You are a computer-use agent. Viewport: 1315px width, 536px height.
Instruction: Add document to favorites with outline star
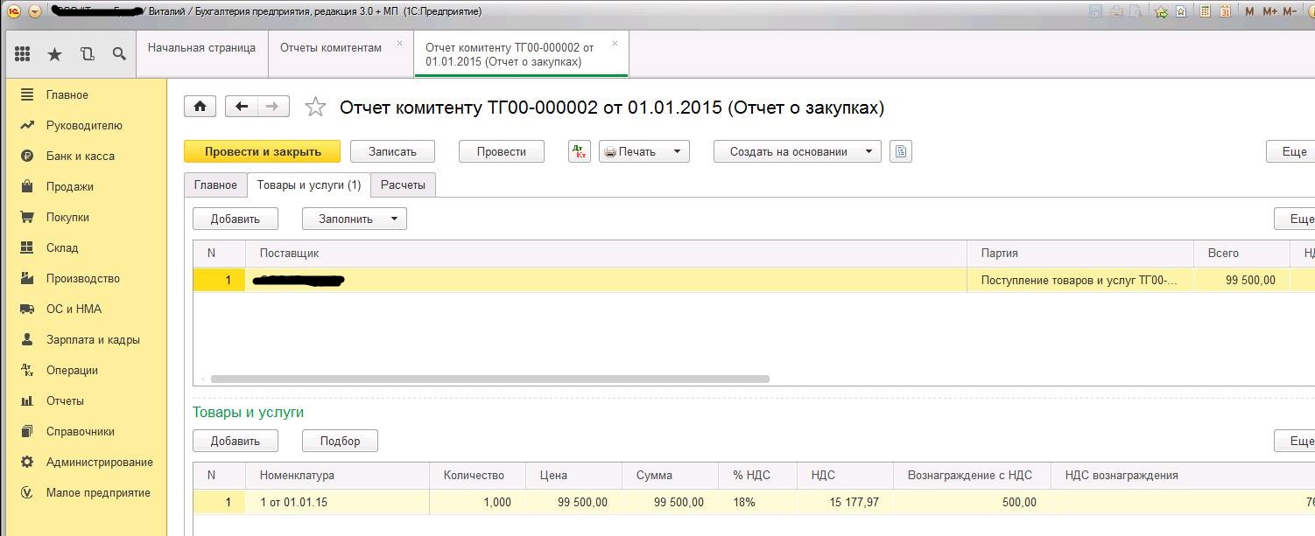[315, 108]
